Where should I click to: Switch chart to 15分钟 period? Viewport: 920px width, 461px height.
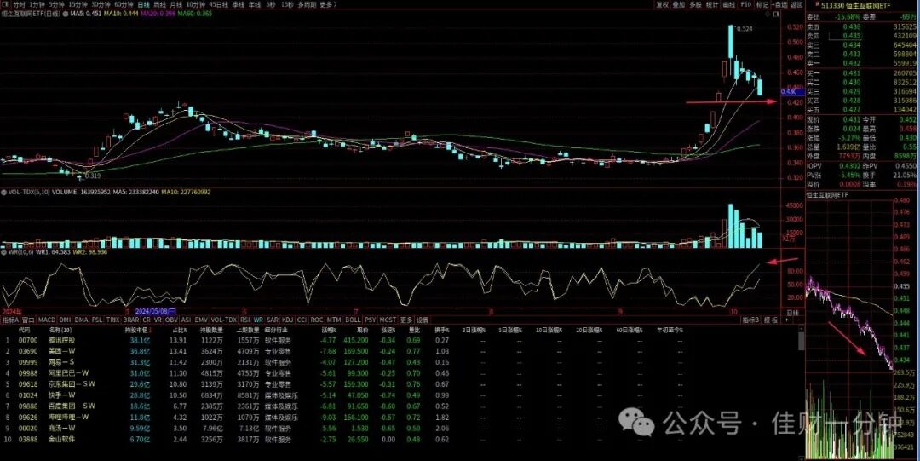click(78, 4)
